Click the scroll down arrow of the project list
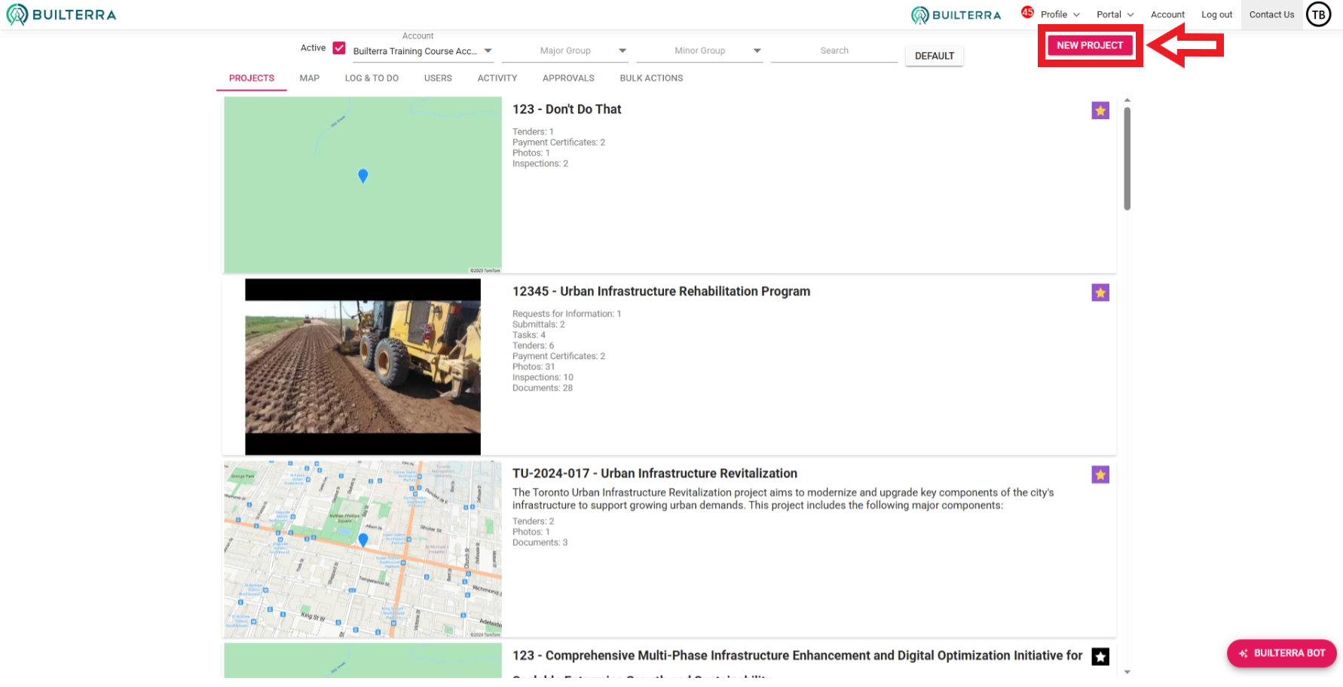Image resolution: width=1343 pixels, height=687 pixels. 1127,671
